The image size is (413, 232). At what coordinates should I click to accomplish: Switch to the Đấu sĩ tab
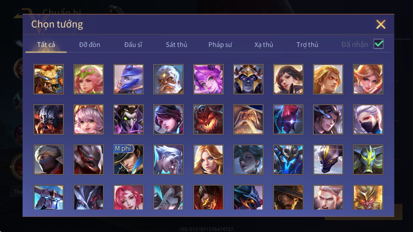(x=133, y=45)
